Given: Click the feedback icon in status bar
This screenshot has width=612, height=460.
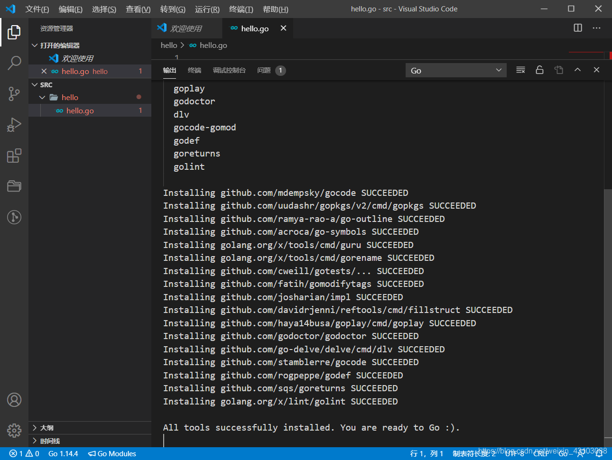Looking at the screenshot, I should click(x=581, y=454).
